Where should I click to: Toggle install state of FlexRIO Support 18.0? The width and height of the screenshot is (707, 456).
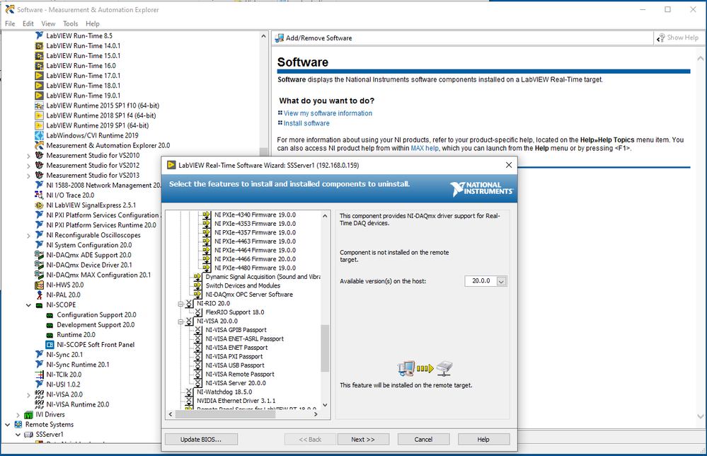(x=198, y=312)
